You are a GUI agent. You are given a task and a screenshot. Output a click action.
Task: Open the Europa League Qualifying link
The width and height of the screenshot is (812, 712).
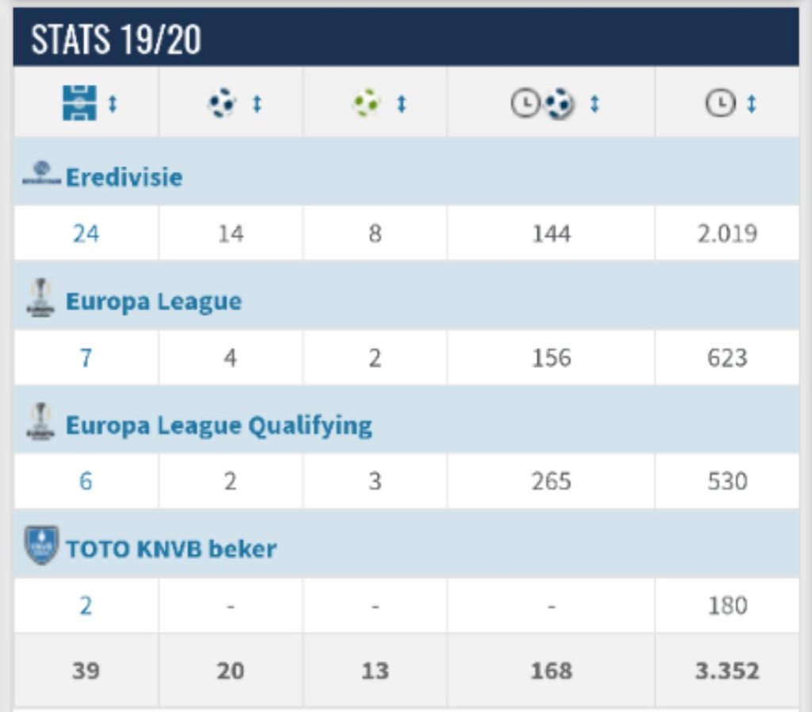[x=218, y=426]
